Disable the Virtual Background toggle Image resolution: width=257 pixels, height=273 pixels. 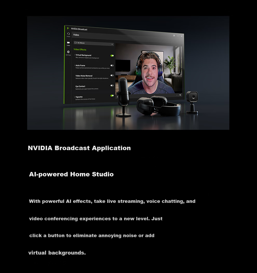click(112, 56)
